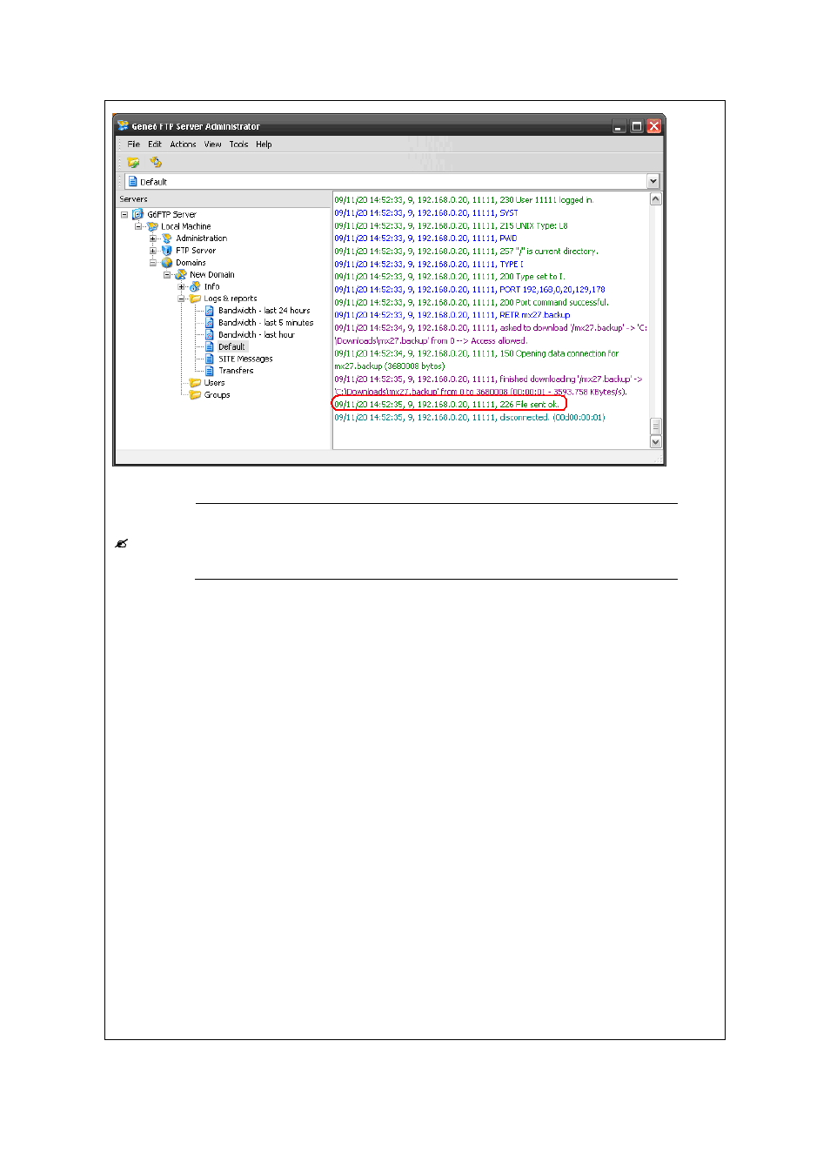
Task: Select the Transfers log
Action: pos(236,371)
